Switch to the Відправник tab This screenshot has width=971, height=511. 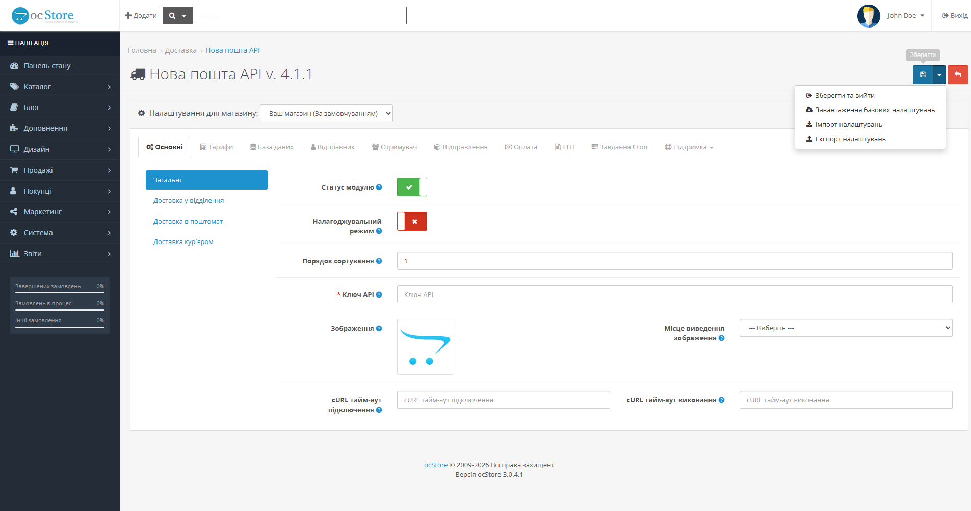[x=333, y=147]
